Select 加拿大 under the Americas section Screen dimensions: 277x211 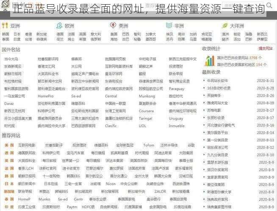pyautogui.click(x=151, y=34)
